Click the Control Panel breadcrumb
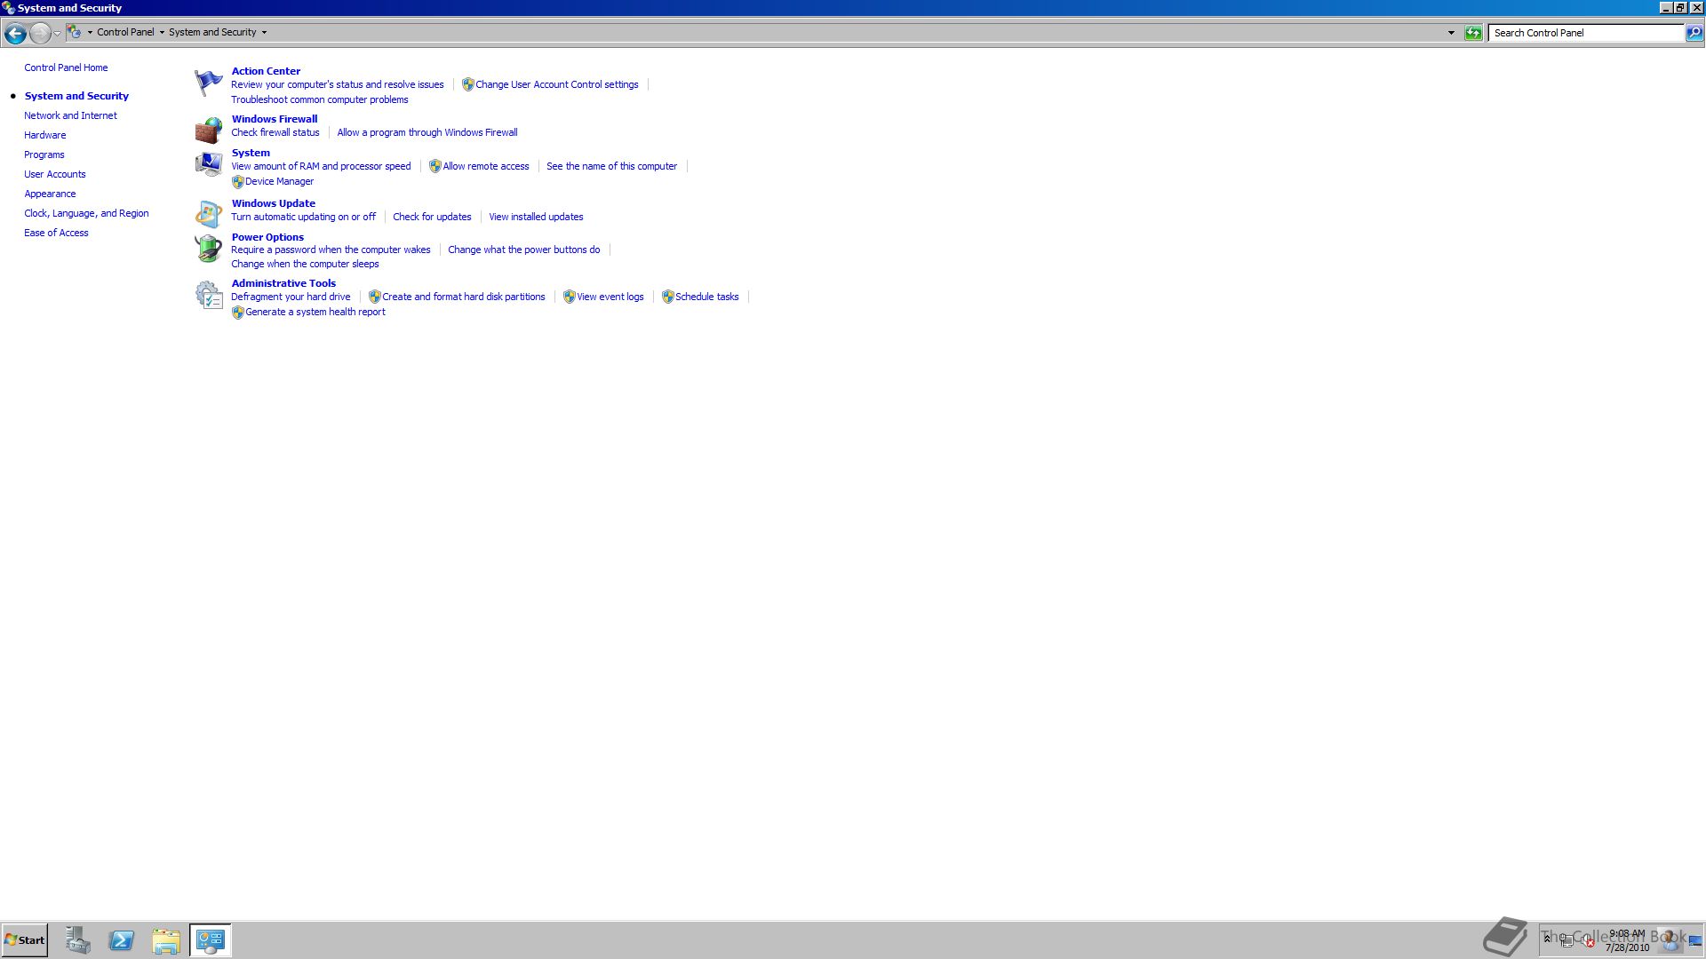Viewport: 1706px width, 959px height. (x=125, y=32)
